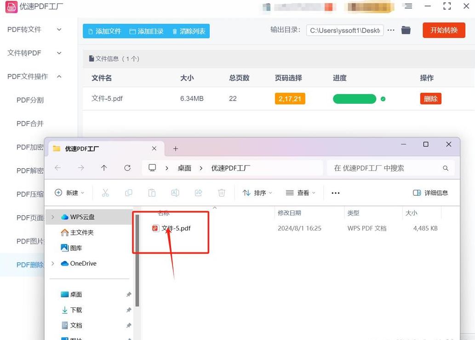Viewport: 475px width, 340px height.
Task: Refresh the Explorer folder
Action: [127, 168]
